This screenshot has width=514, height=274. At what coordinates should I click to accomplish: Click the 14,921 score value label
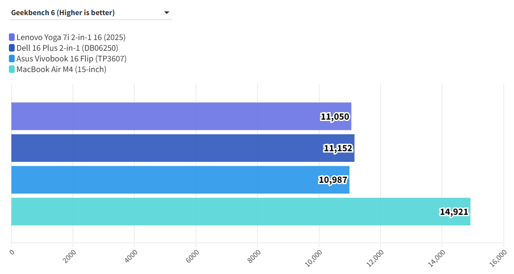[x=454, y=212]
